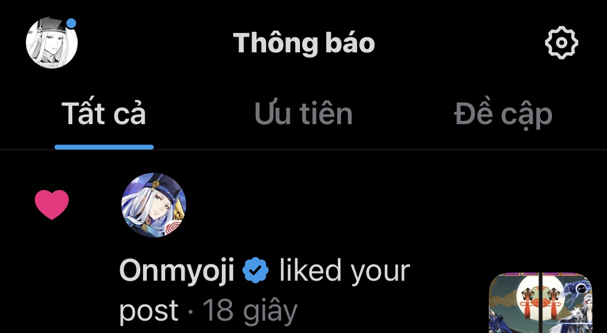
Task: Tap the red emblem on Onmyoji's avatar
Action: [x=173, y=228]
